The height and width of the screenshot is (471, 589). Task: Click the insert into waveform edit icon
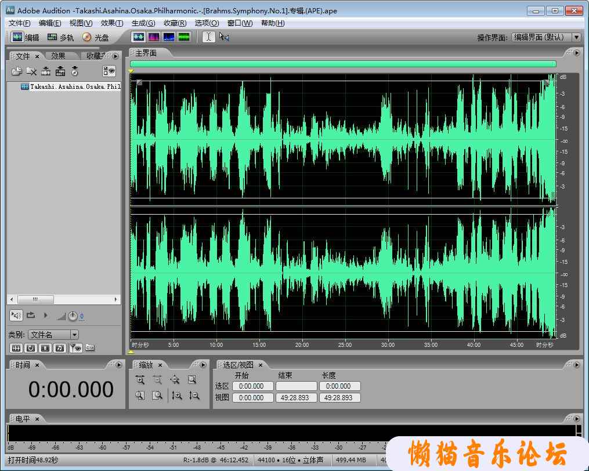[46, 71]
